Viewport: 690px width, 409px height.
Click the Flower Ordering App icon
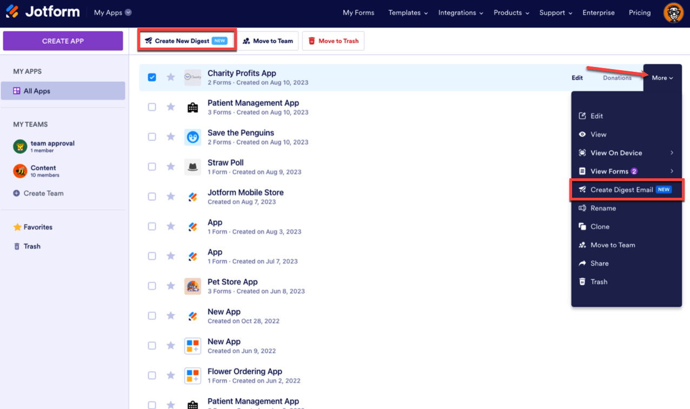[193, 375]
